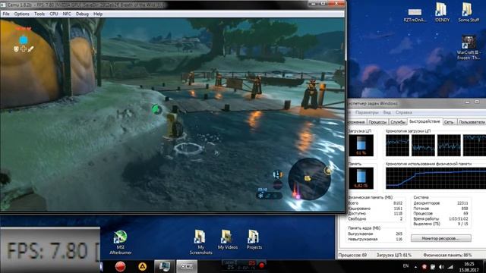Click 'Процессов: 69' in status bar
The image size is (486, 273).
tap(352, 255)
